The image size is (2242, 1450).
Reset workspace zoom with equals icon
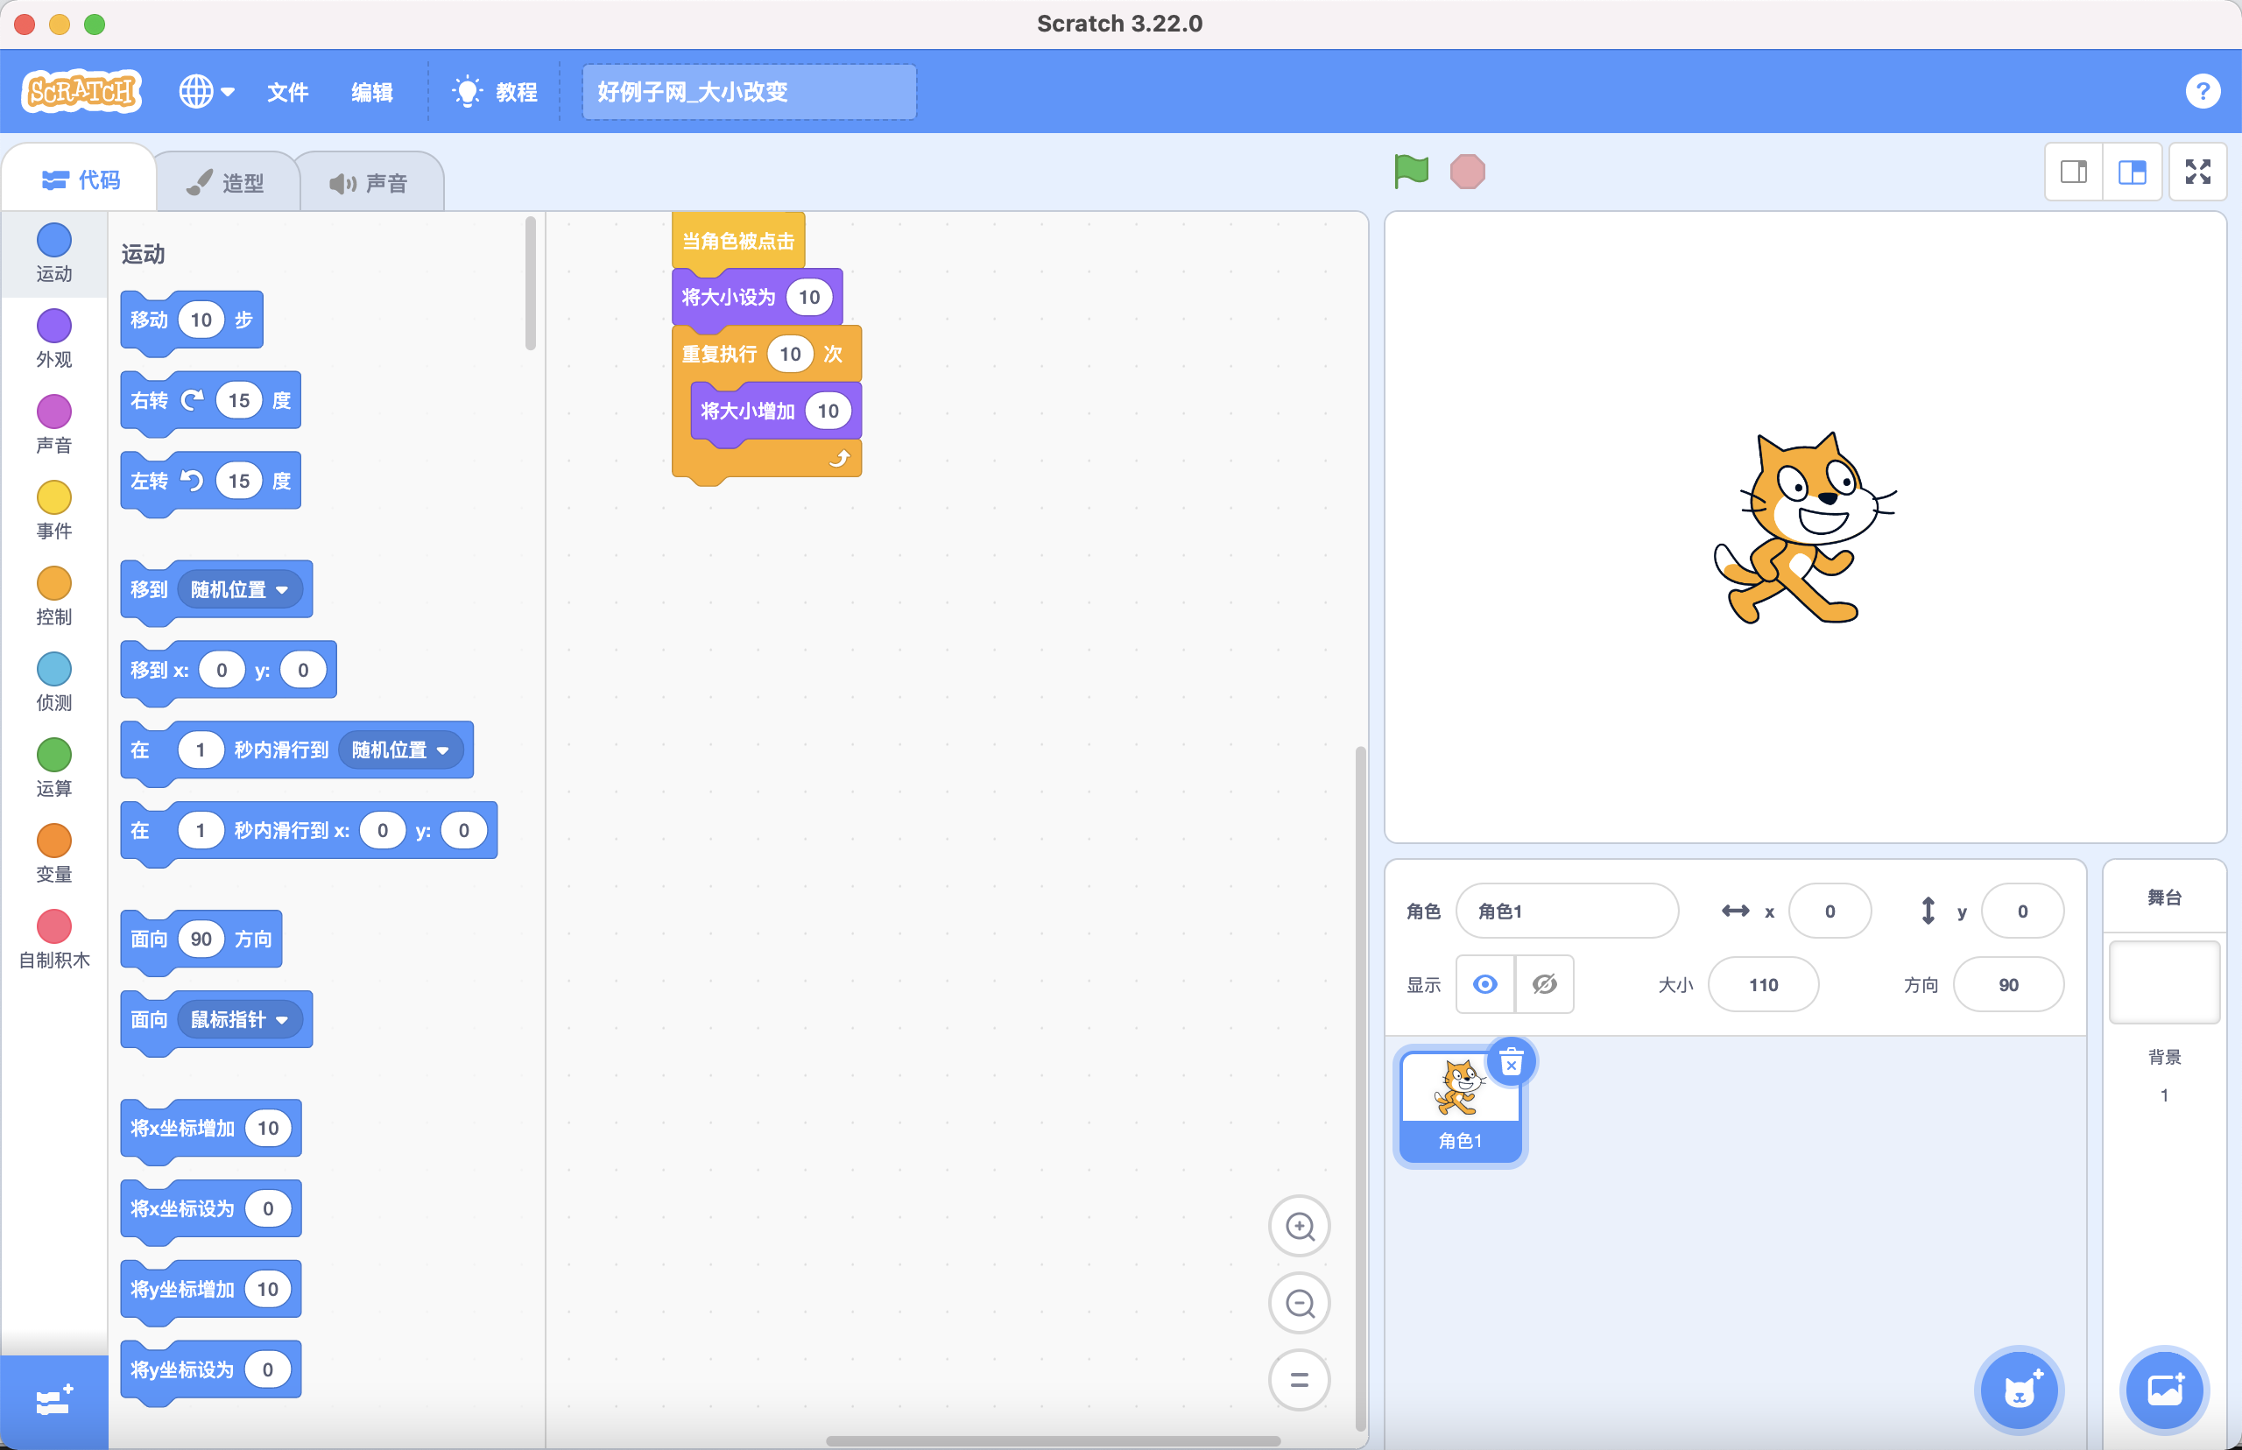(x=1300, y=1380)
